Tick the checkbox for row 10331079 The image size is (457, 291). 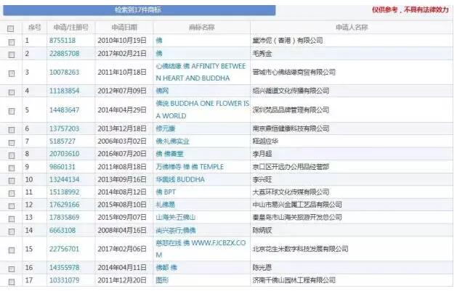pos(12,282)
